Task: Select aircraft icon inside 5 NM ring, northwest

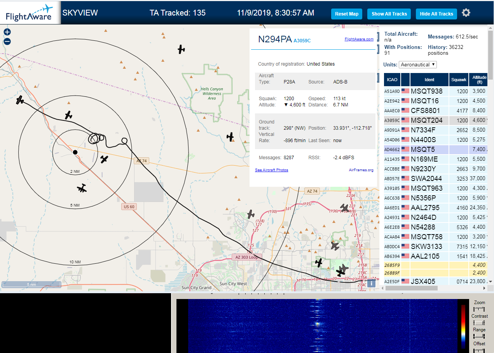Action: click(x=68, y=115)
